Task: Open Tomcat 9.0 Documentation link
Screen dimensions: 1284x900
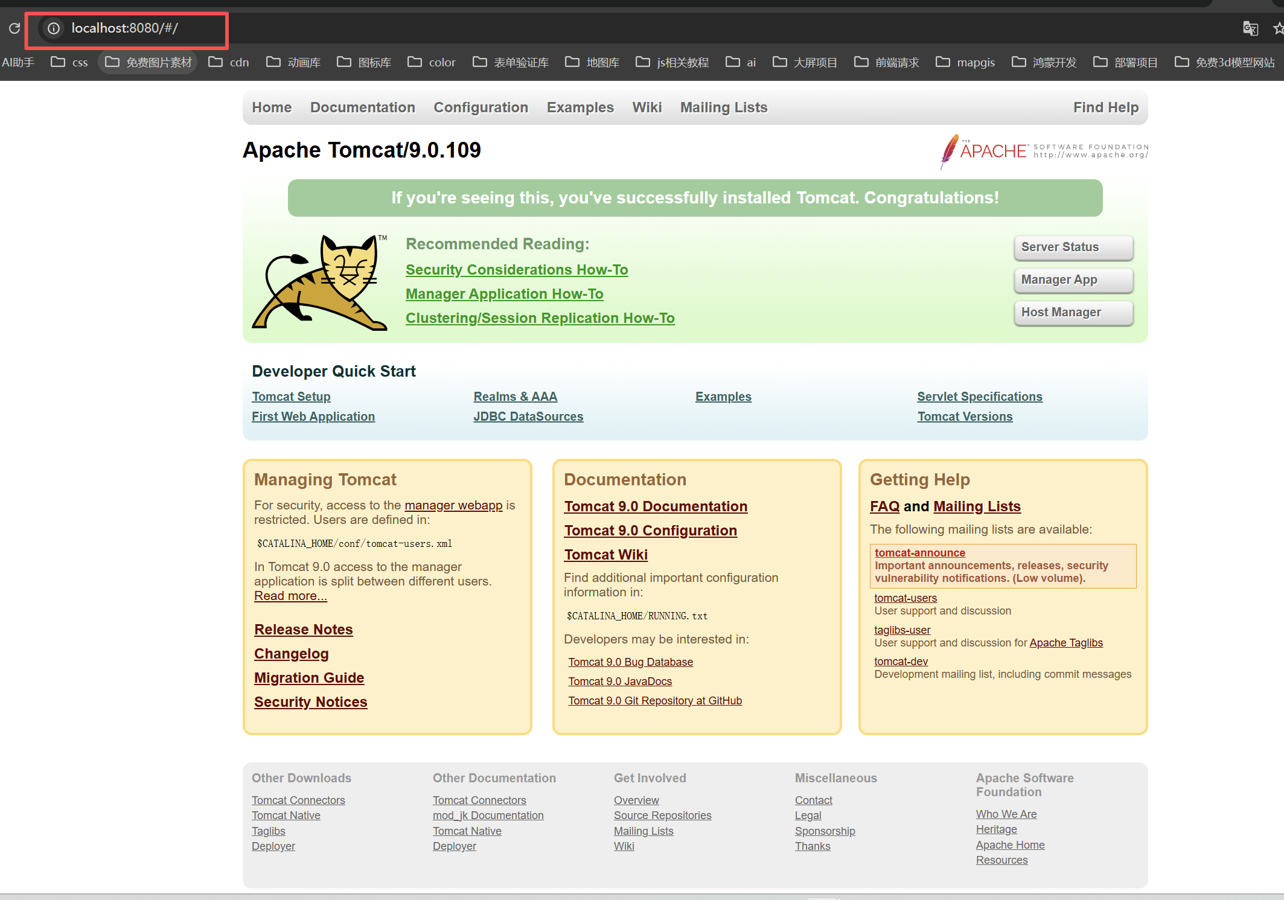Action: pos(656,506)
